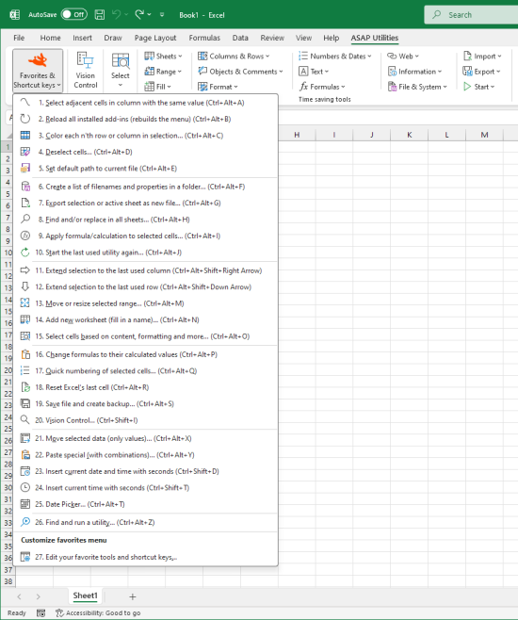Click Color each n'th row grid icon
Viewport: 518px width, 620px height.
(x=24, y=136)
